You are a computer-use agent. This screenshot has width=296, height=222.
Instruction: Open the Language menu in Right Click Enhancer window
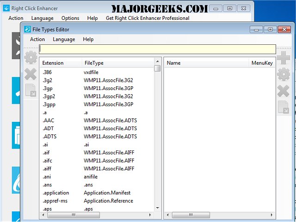pos(42,18)
